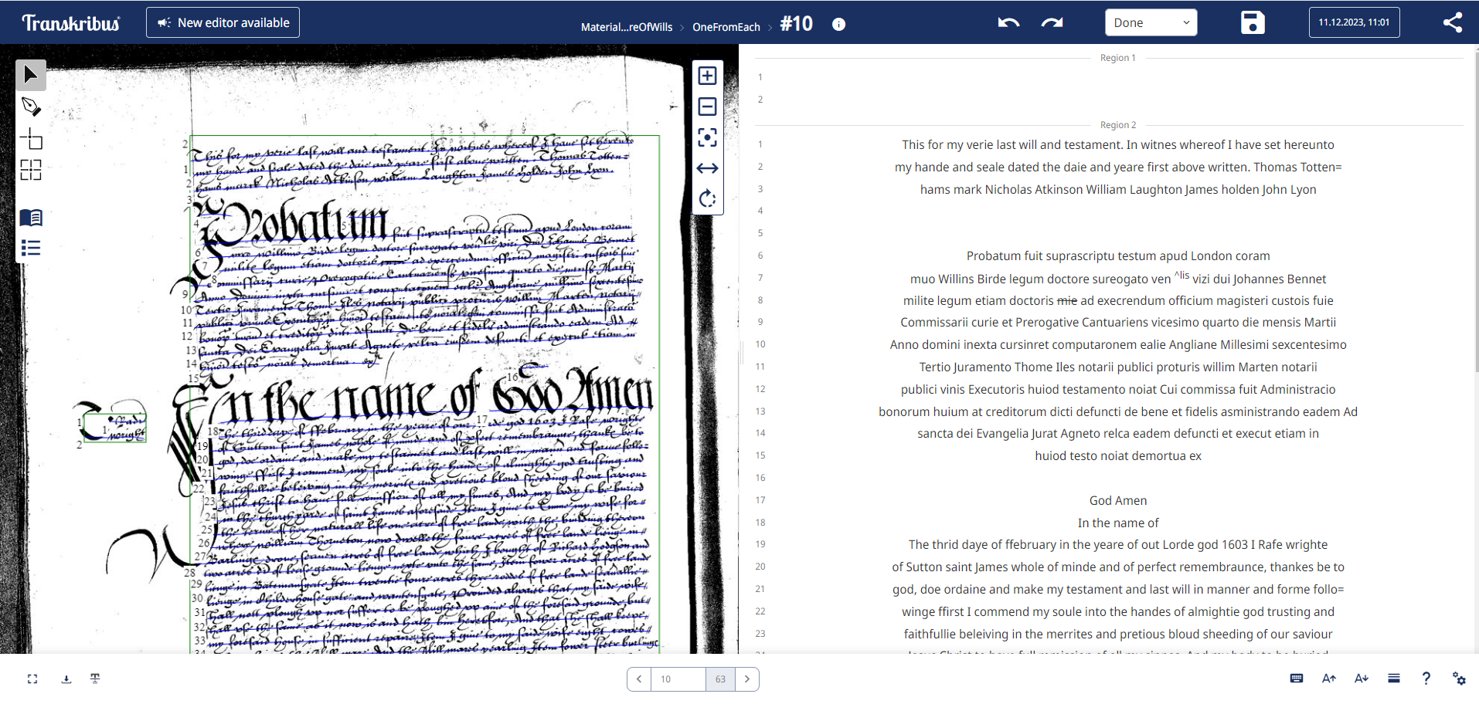Image resolution: width=1479 pixels, height=704 pixels.
Task: Save the current transcription
Action: [1252, 22]
